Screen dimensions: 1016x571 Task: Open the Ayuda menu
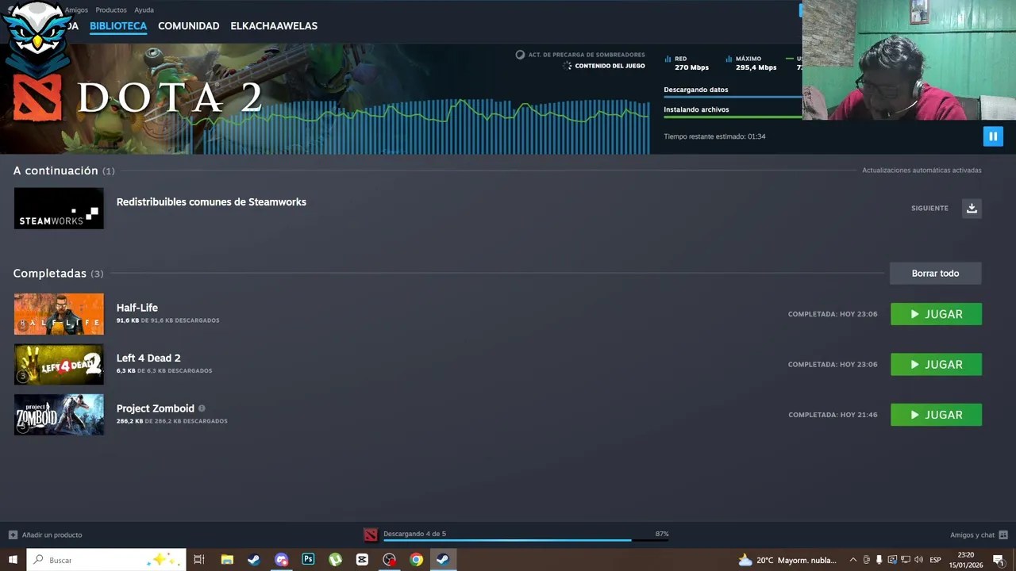(144, 10)
